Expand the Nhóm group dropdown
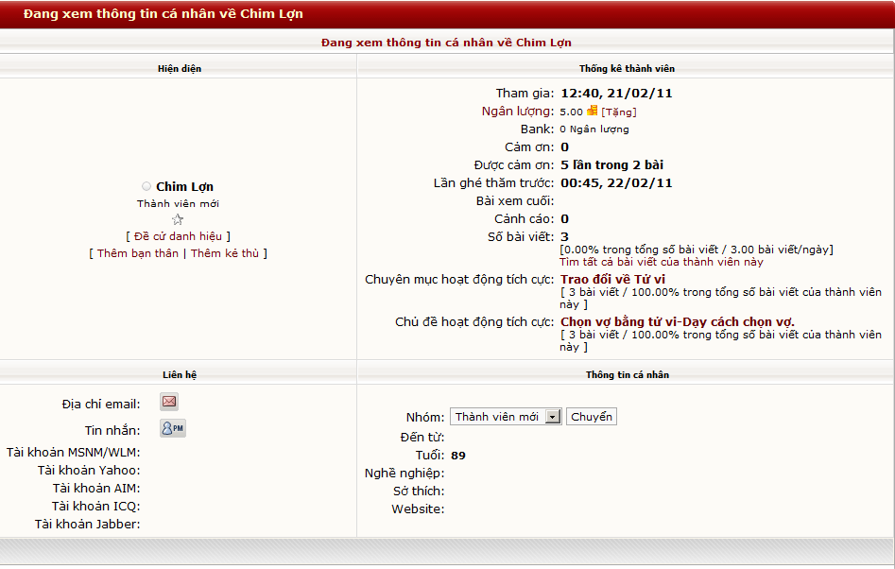 (x=553, y=417)
